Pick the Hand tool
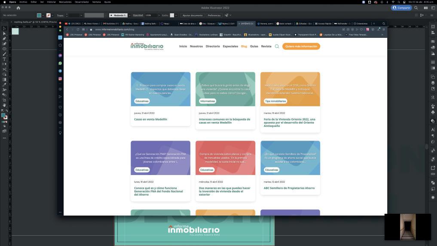Viewport: 437px width, 246px height. pyautogui.click(x=4, y=105)
